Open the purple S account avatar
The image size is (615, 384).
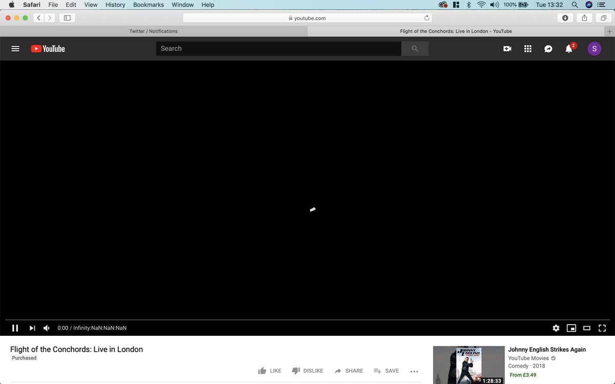594,49
